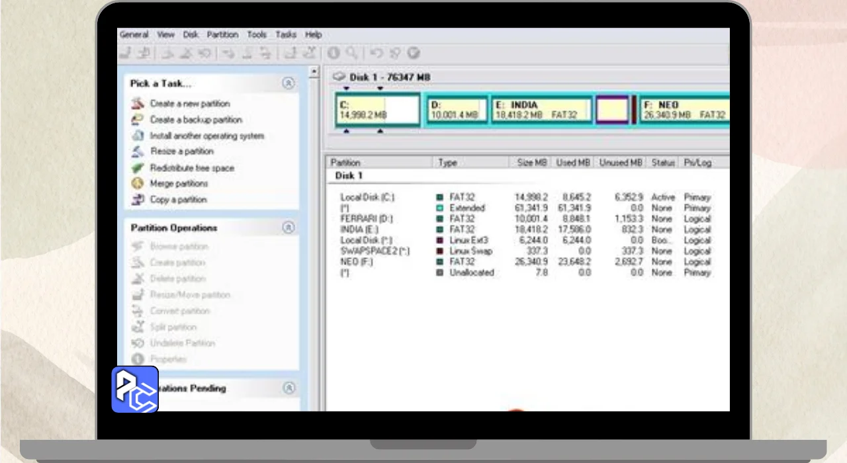Click the Merge partitions icon

(x=138, y=184)
